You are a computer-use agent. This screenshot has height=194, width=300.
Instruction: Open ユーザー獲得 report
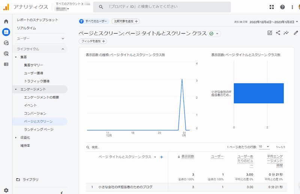(33, 73)
